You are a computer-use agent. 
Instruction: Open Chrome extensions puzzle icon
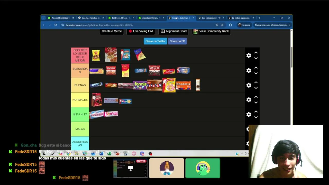[x=231, y=25]
